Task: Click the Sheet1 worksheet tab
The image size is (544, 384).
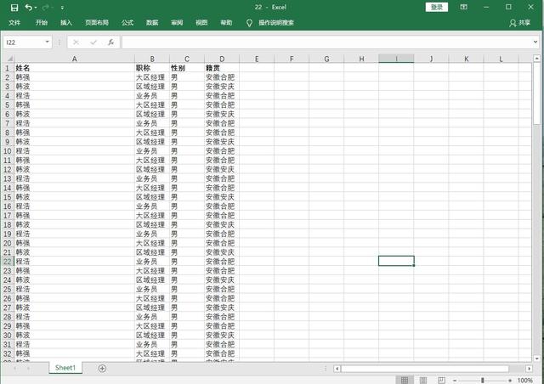Action: click(x=65, y=368)
